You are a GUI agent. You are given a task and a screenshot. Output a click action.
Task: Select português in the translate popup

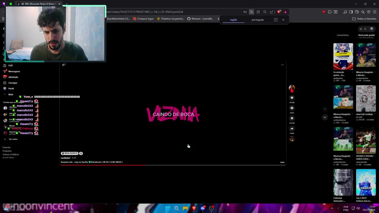[x=258, y=20]
